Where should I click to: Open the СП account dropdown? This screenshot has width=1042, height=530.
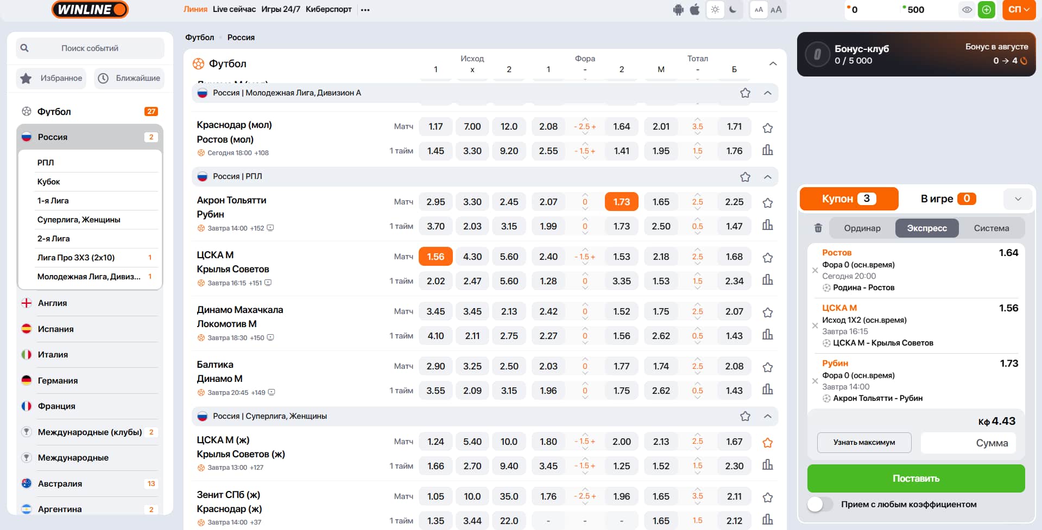pos(1019,10)
